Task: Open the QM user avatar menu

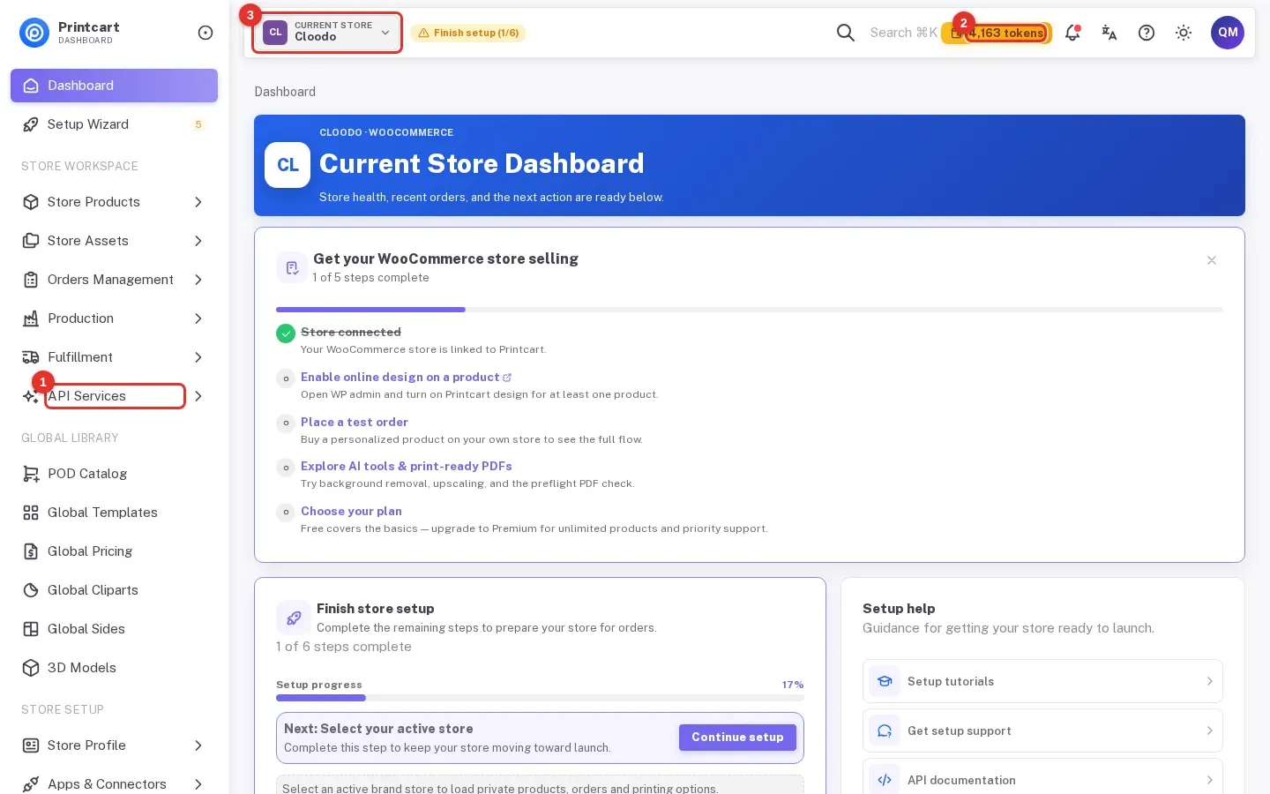Action: [x=1228, y=33]
